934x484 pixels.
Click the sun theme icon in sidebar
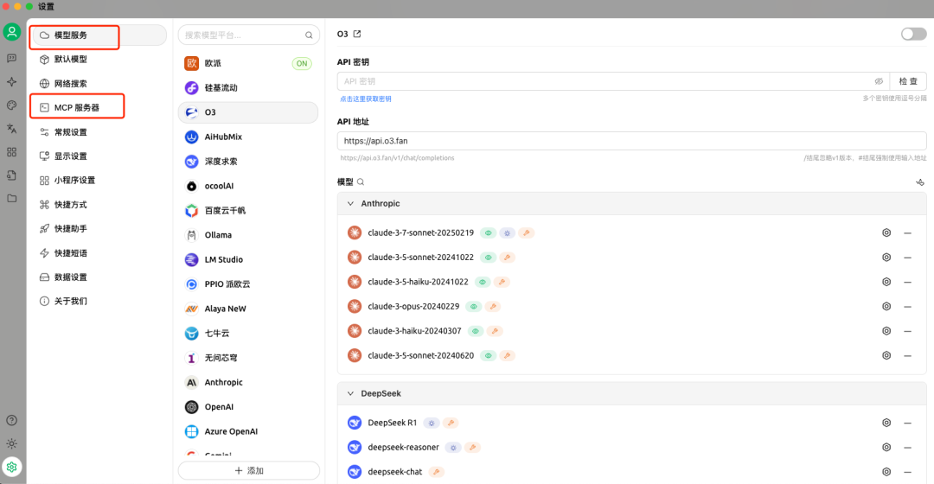tap(11, 443)
